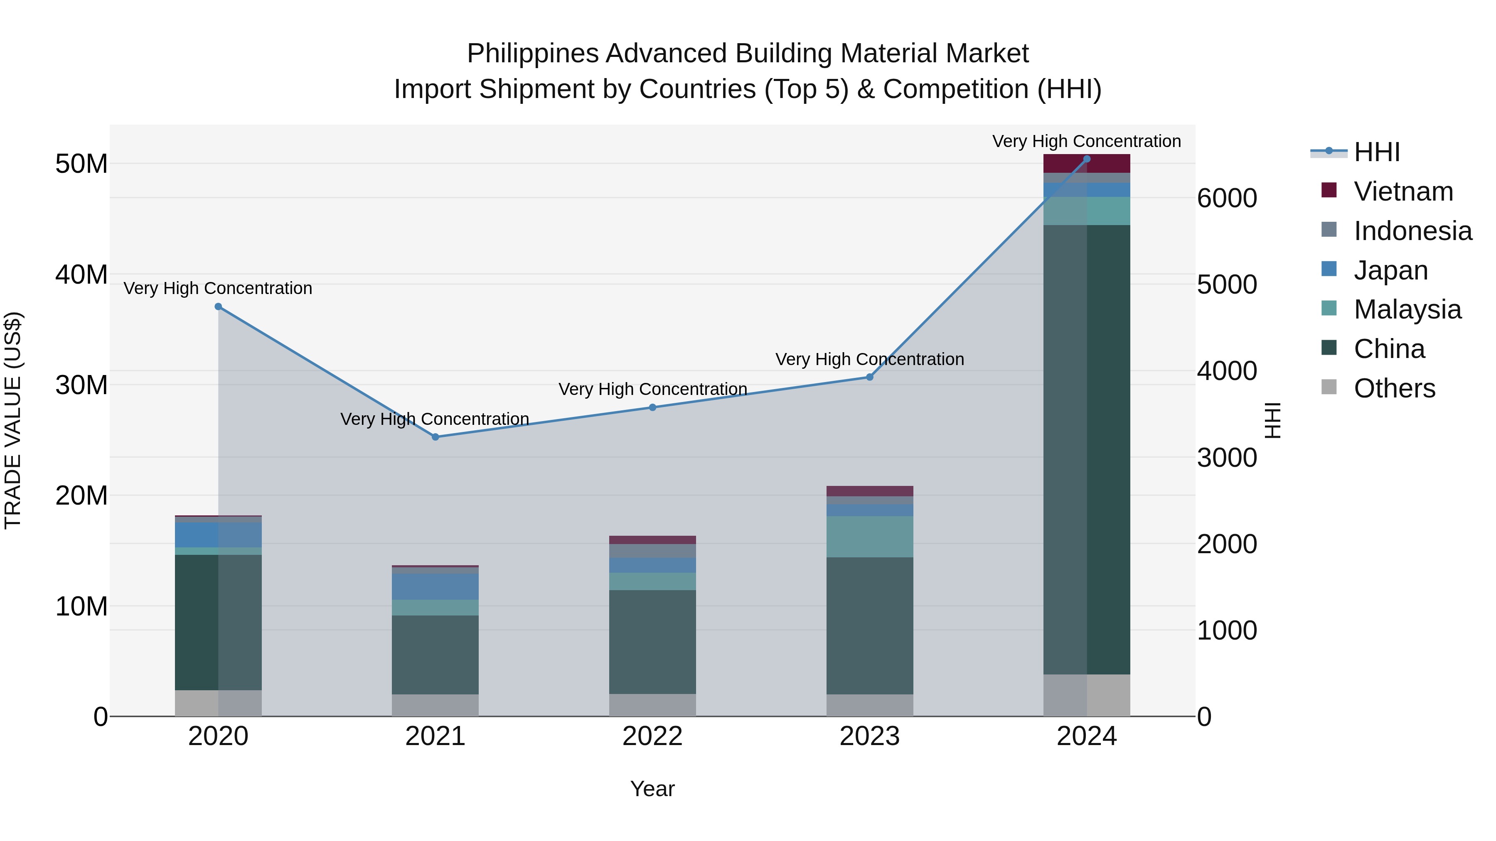Screen dimensions: 1496x841
Task: Click the Malaysia teal legend swatch
Action: pos(1329,308)
